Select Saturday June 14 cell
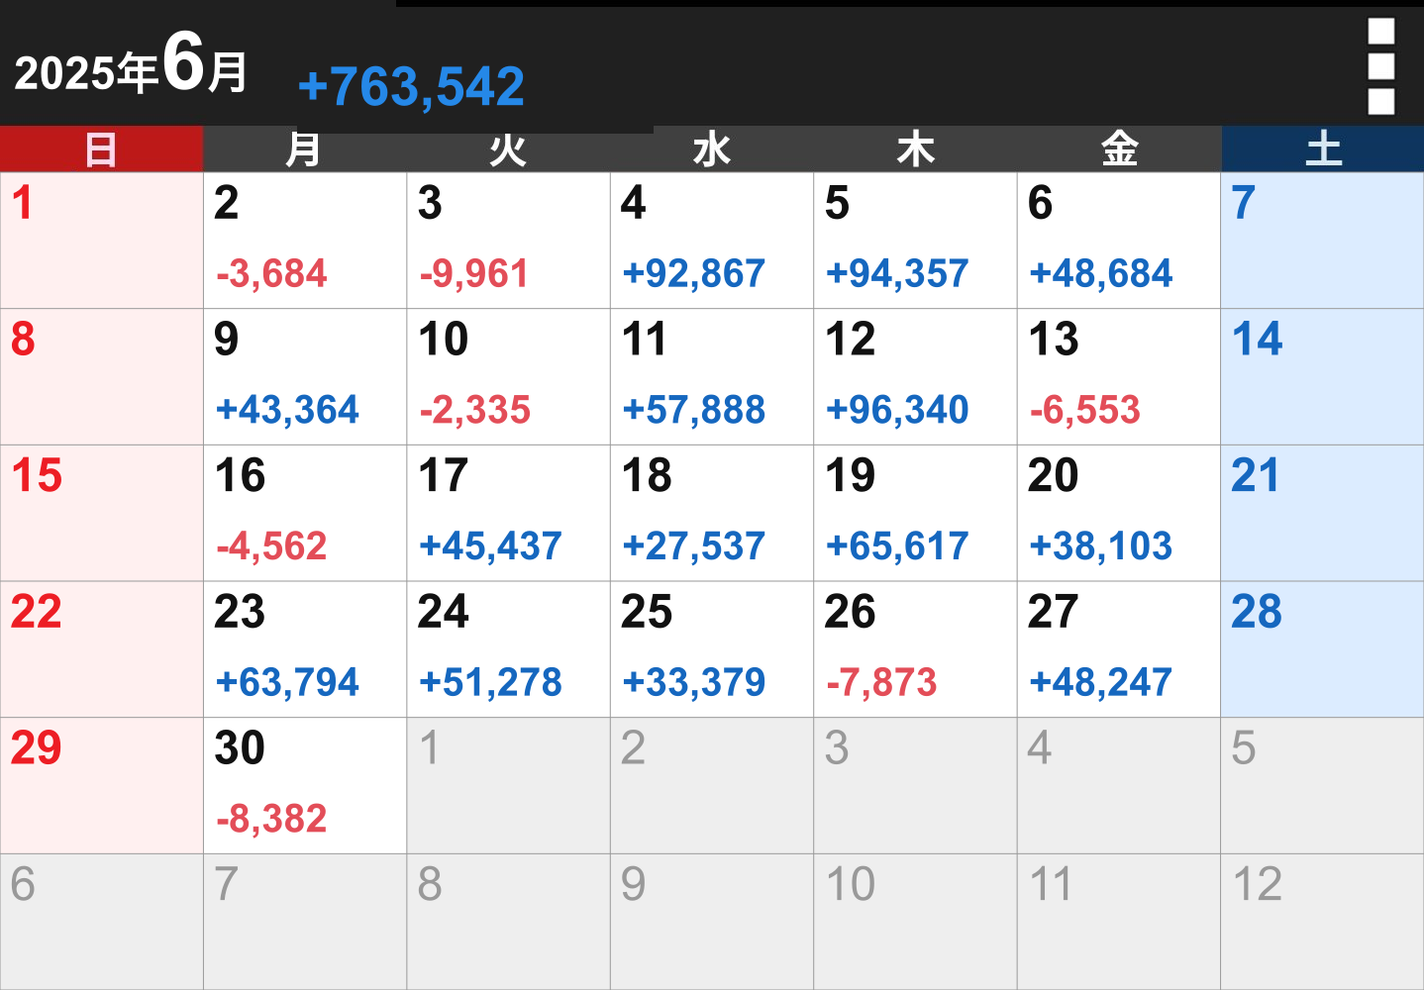1424x990 pixels. pyautogui.click(x=1323, y=377)
